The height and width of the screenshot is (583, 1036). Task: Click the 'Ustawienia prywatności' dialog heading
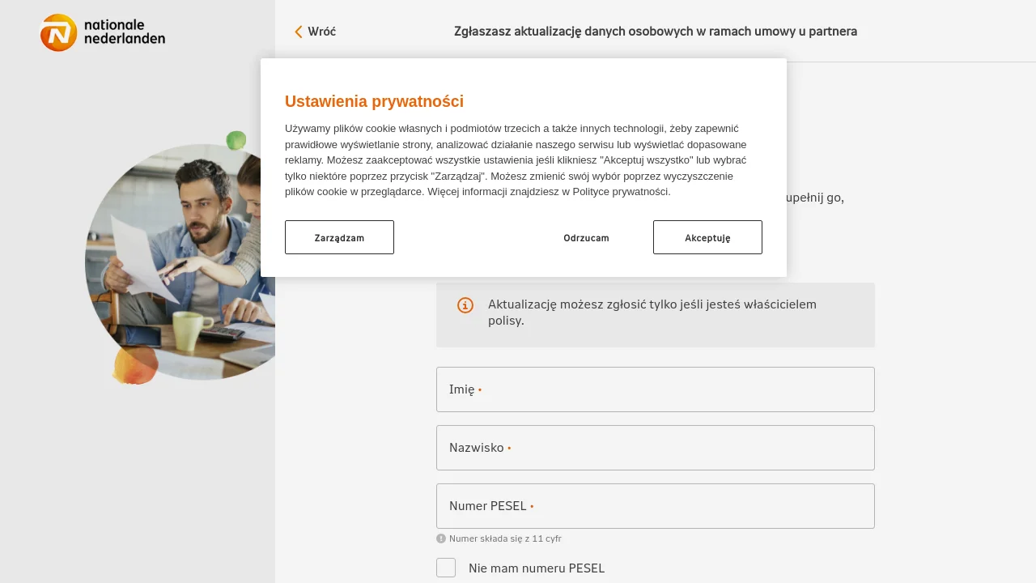point(374,101)
